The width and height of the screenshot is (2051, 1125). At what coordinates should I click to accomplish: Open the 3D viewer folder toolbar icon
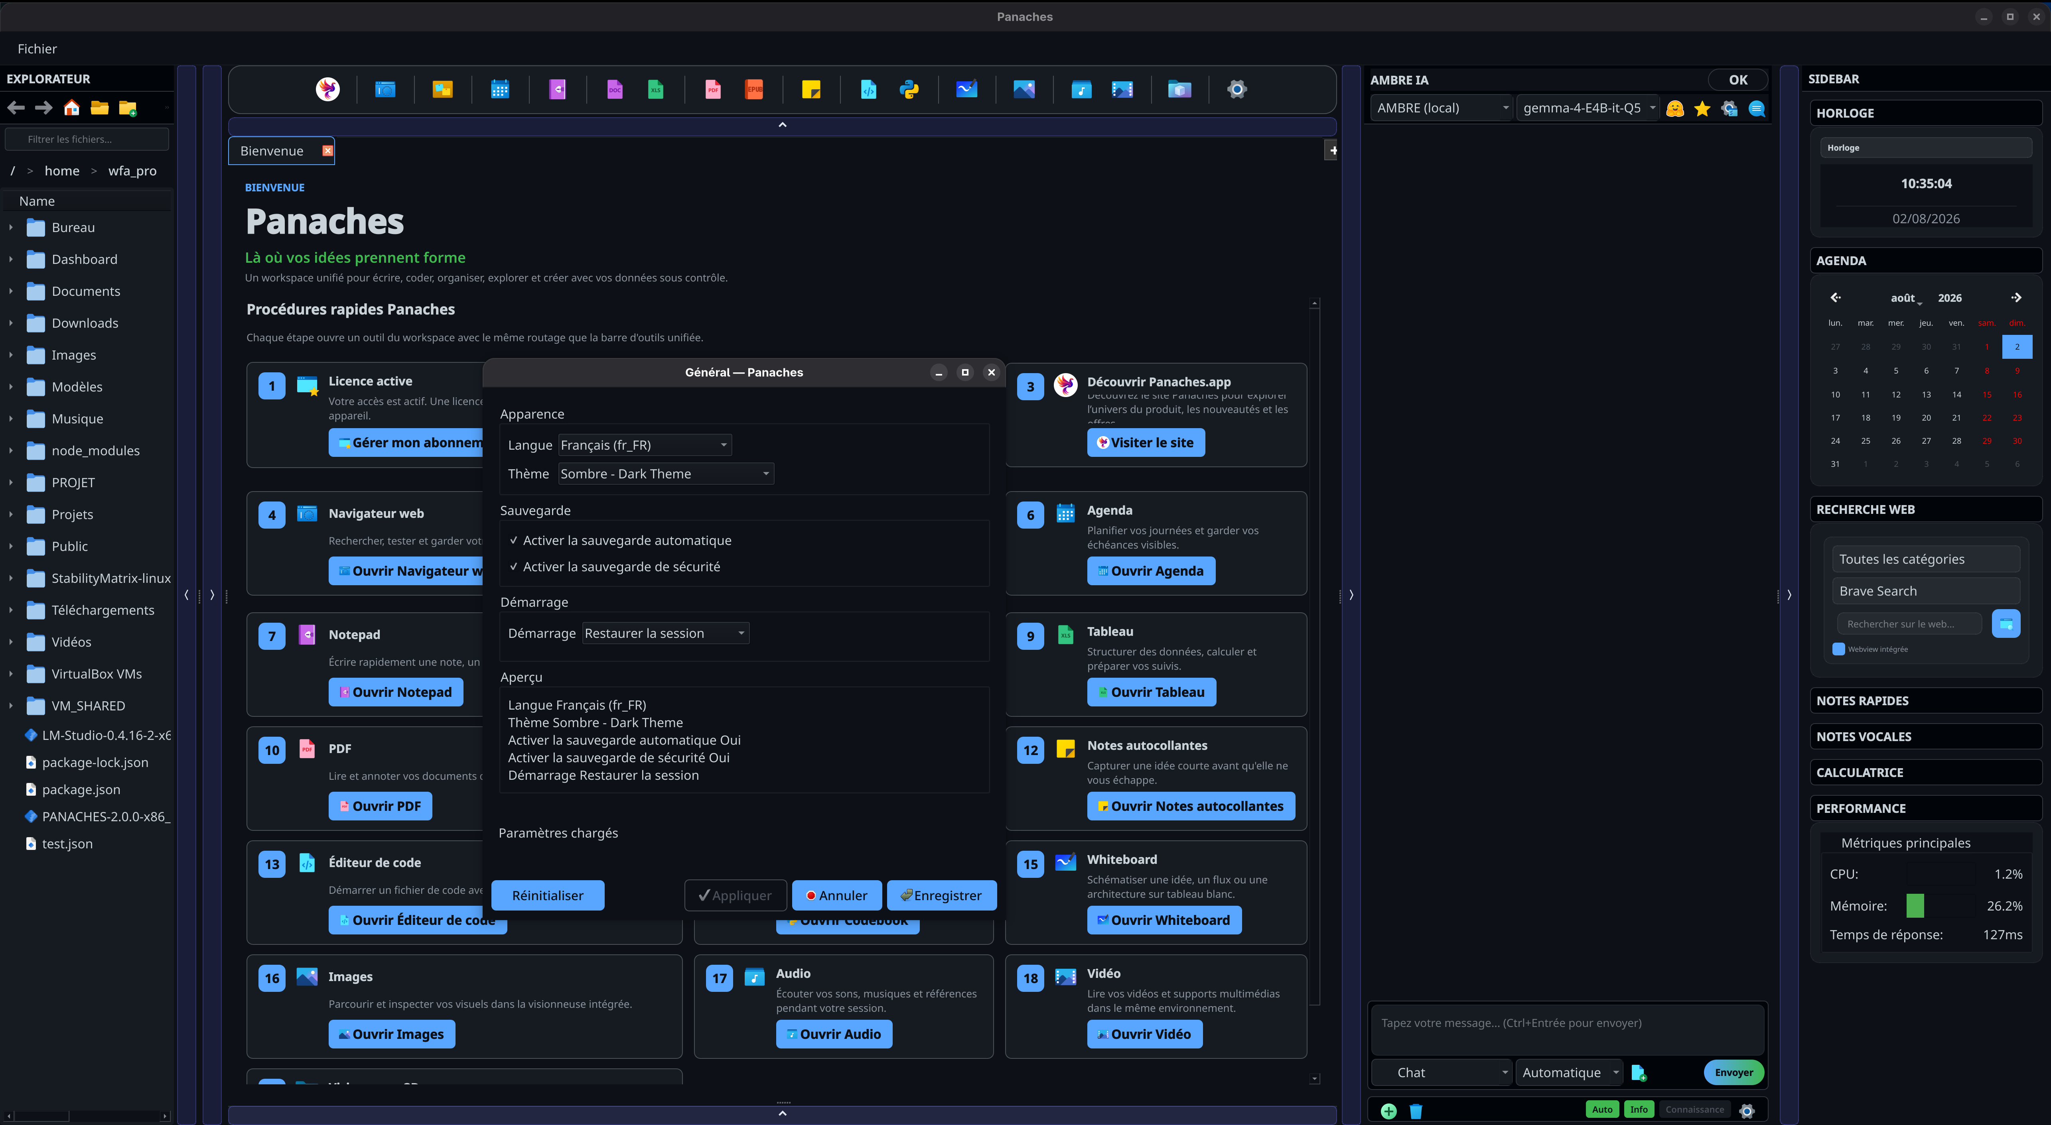tap(1180, 89)
